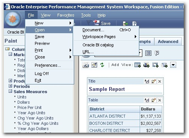
Task: Click the Units column under Sales Measures
Action: pos(22,97)
